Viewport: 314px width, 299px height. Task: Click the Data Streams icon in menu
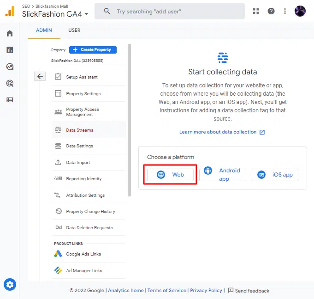(x=58, y=130)
